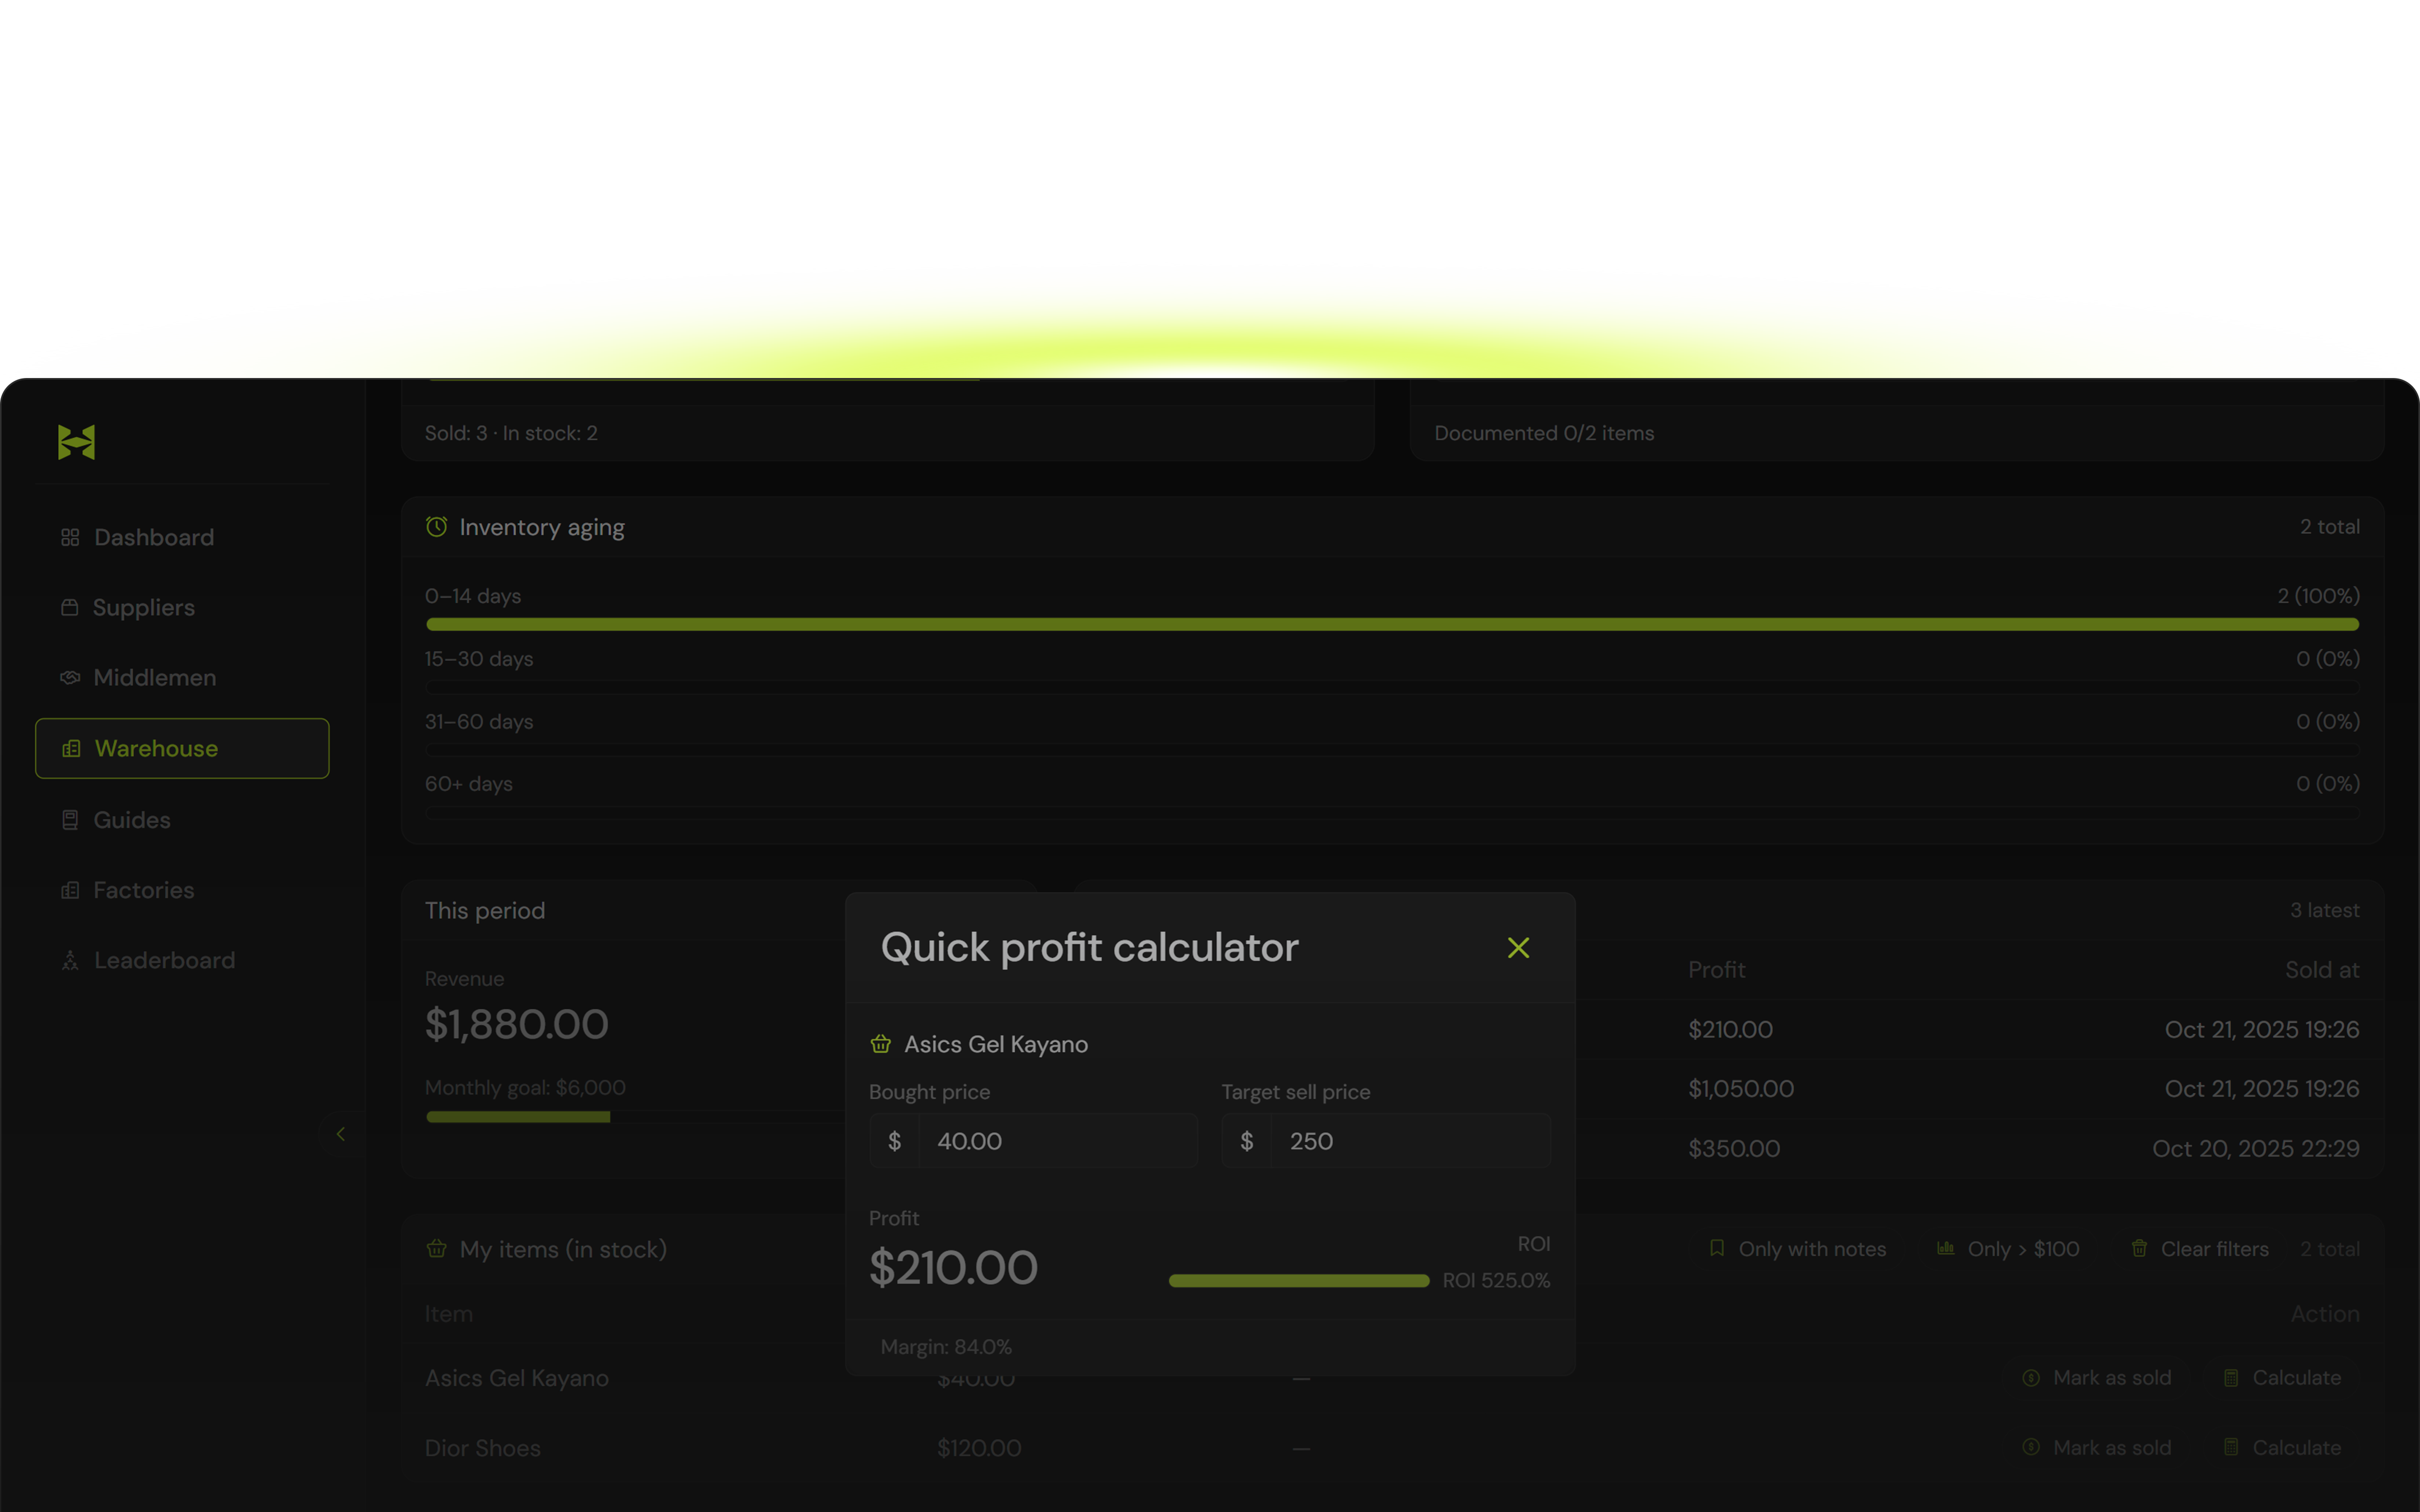Click the ROI progress bar in the calculator
Image resolution: width=2420 pixels, height=1512 pixels.
(x=1298, y=1281)
